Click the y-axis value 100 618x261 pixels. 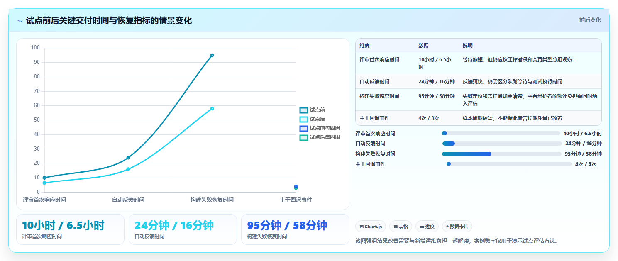click(35, 48)
